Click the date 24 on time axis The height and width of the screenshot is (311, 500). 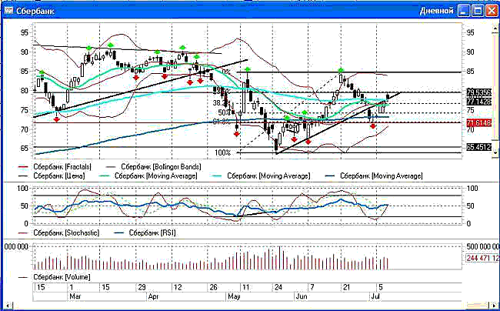(278, 287)
